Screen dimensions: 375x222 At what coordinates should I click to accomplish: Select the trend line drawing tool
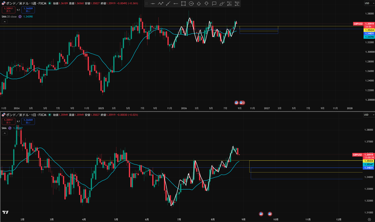[168, 4]
